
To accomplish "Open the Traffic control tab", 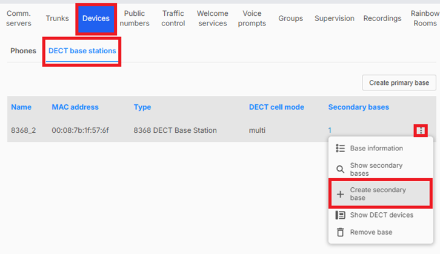I will (173, 19).
